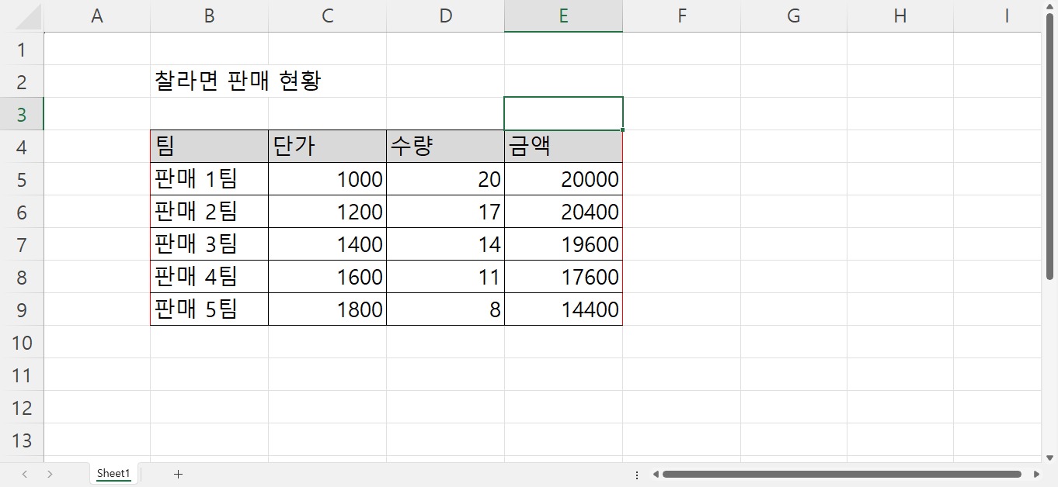1058x487 pixels.
Task: Select column D header
Action: pos(445,16)
